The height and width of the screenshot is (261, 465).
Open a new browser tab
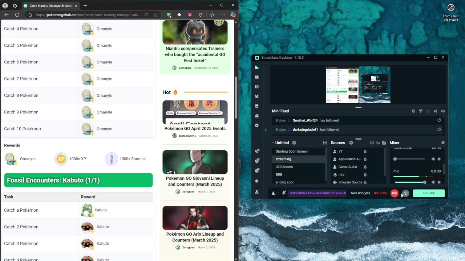(85, 5)
